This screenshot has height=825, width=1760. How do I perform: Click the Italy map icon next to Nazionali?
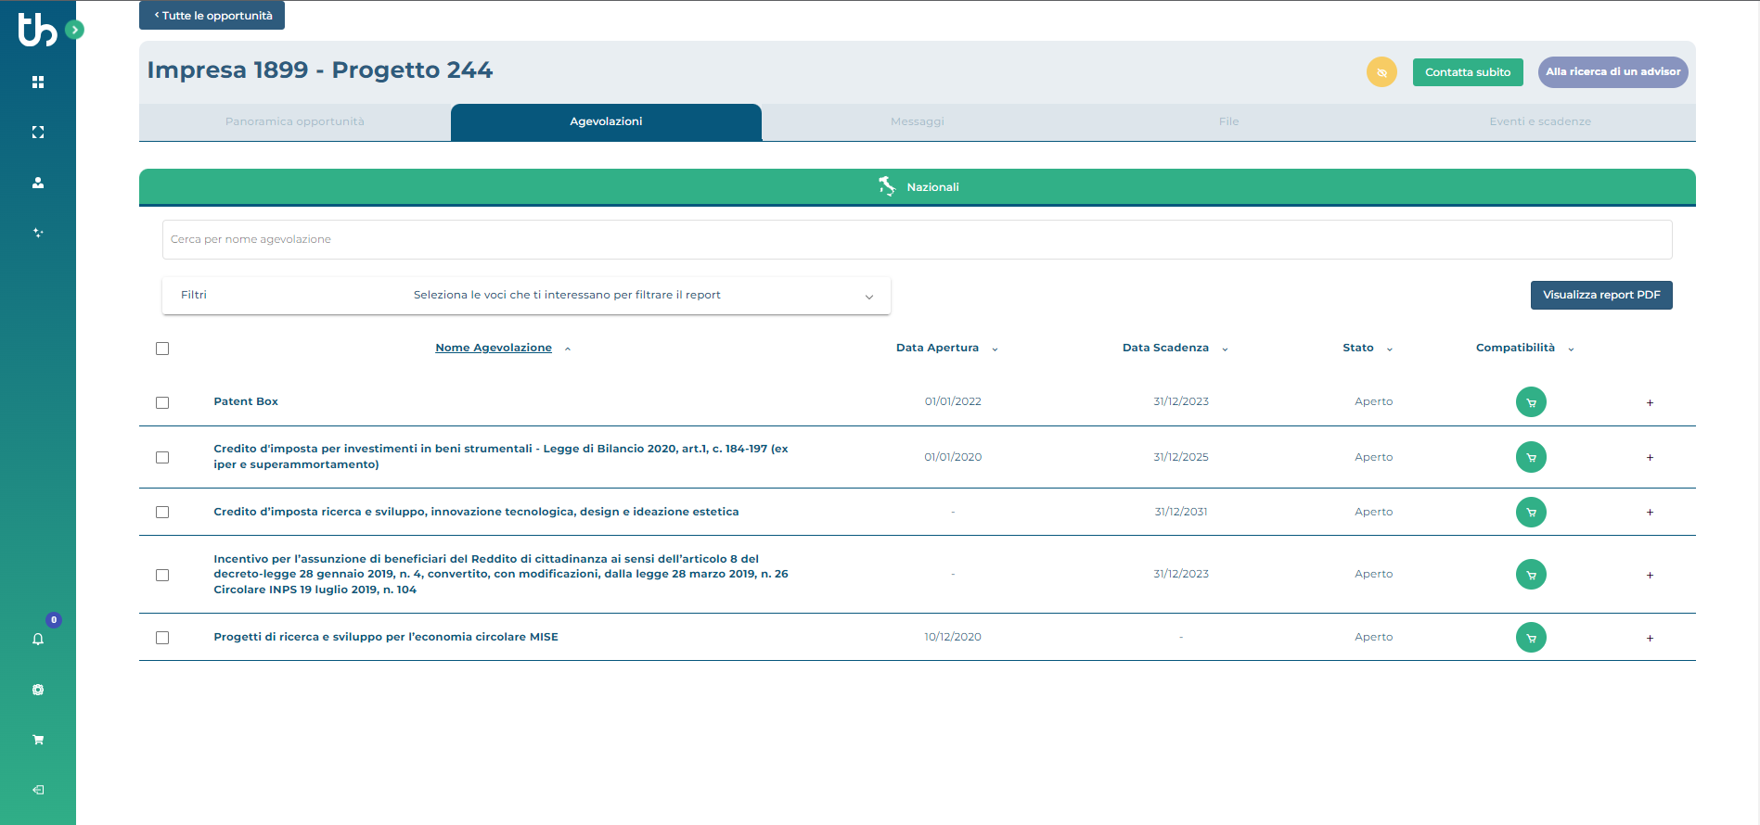point(887,186)
